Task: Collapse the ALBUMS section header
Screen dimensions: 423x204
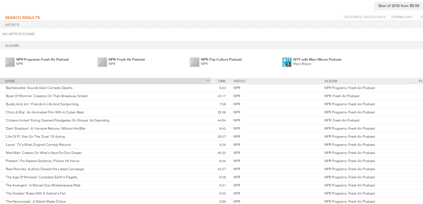Action: (12, 45)
